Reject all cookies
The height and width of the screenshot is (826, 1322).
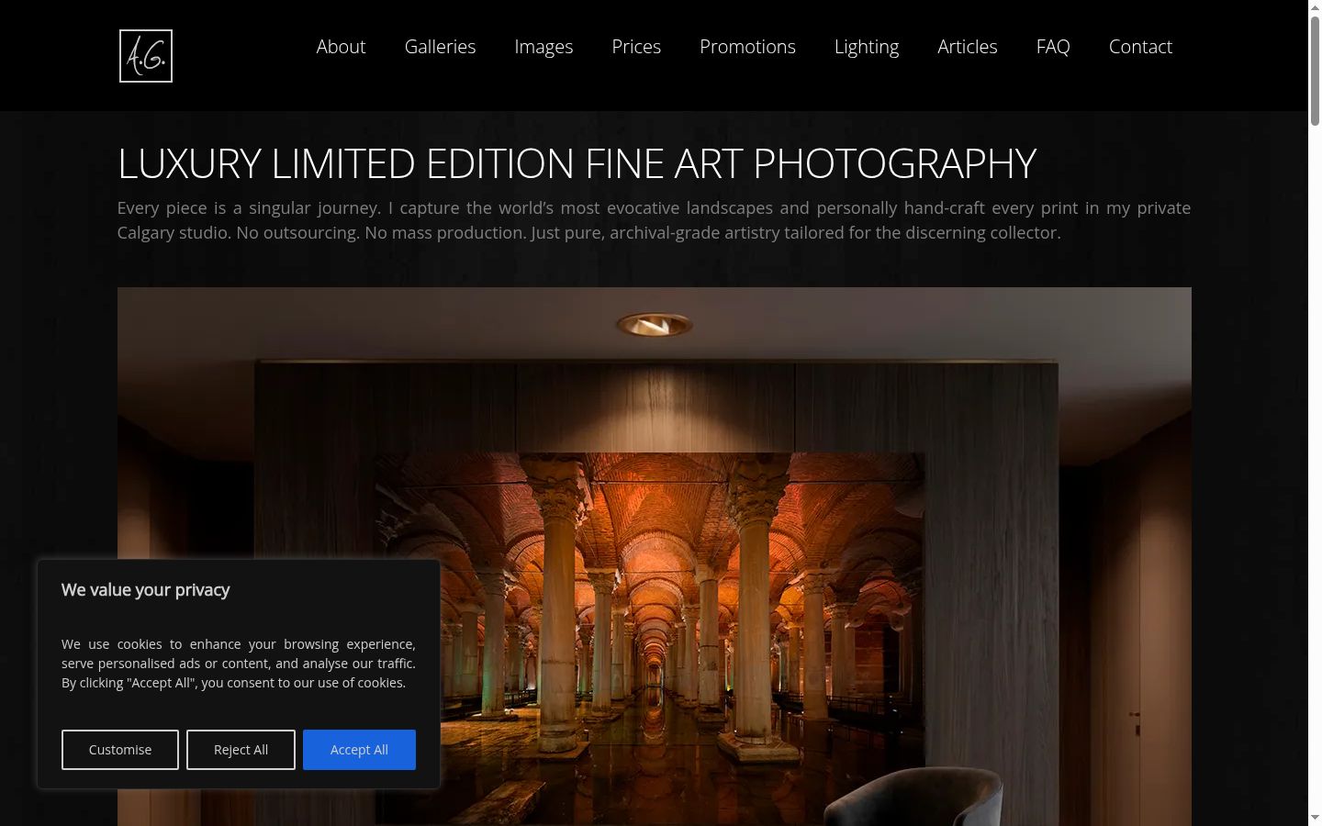(x=241, y=750)
